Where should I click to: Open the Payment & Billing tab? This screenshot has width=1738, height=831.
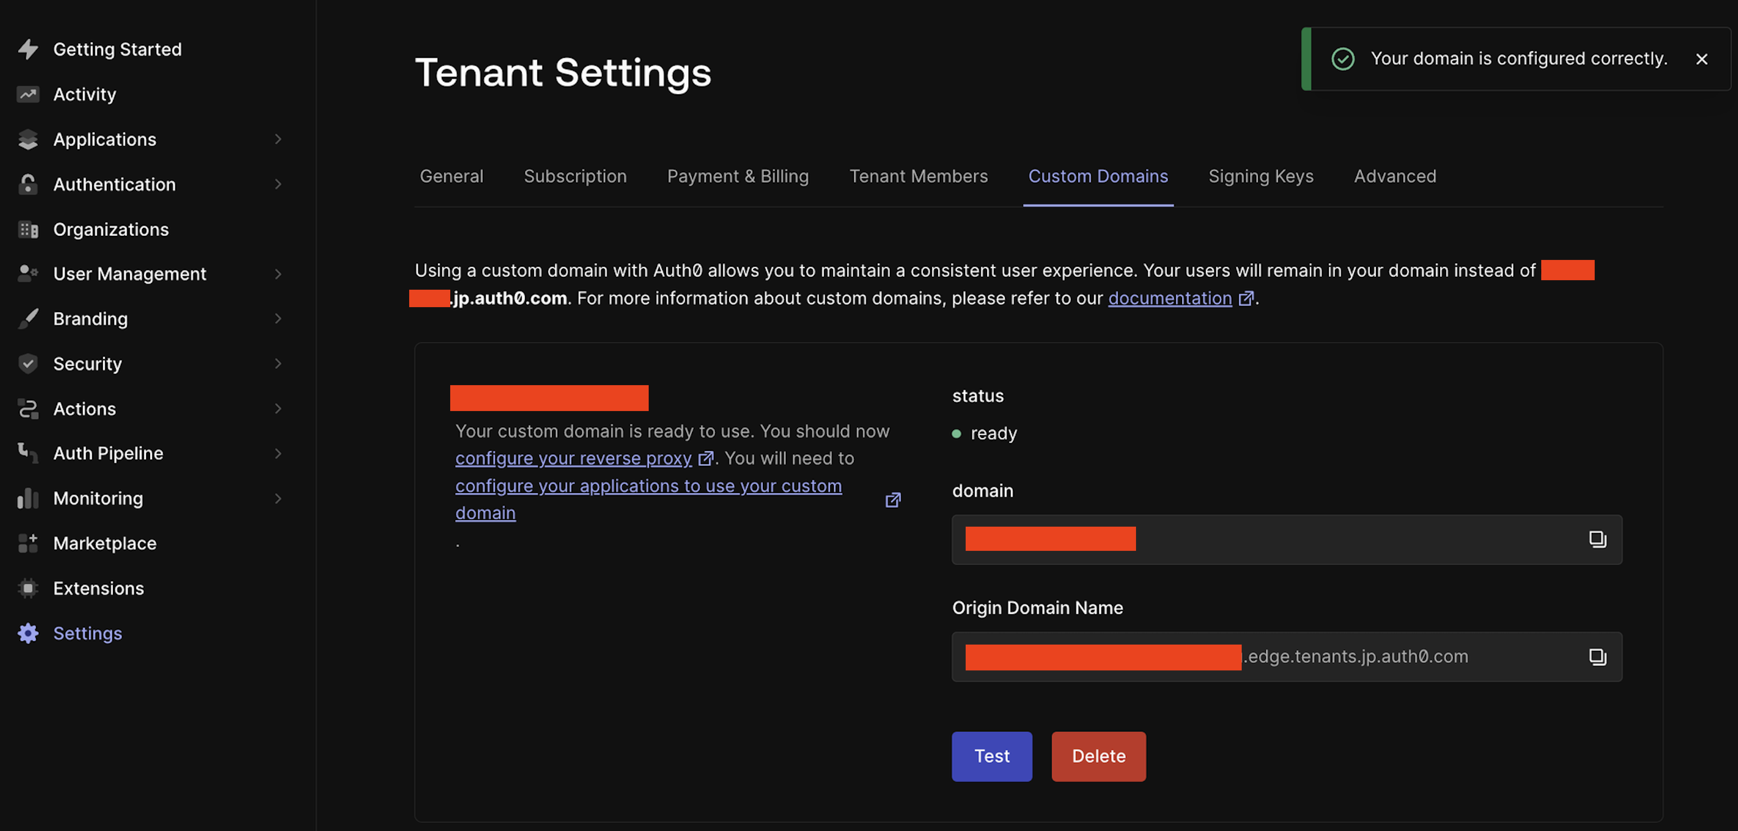pyautogui.click(x=737, y=176)
